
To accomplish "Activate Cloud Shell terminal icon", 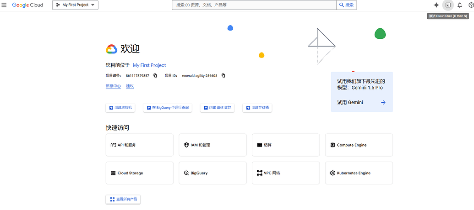I will [x=448, y=5].
